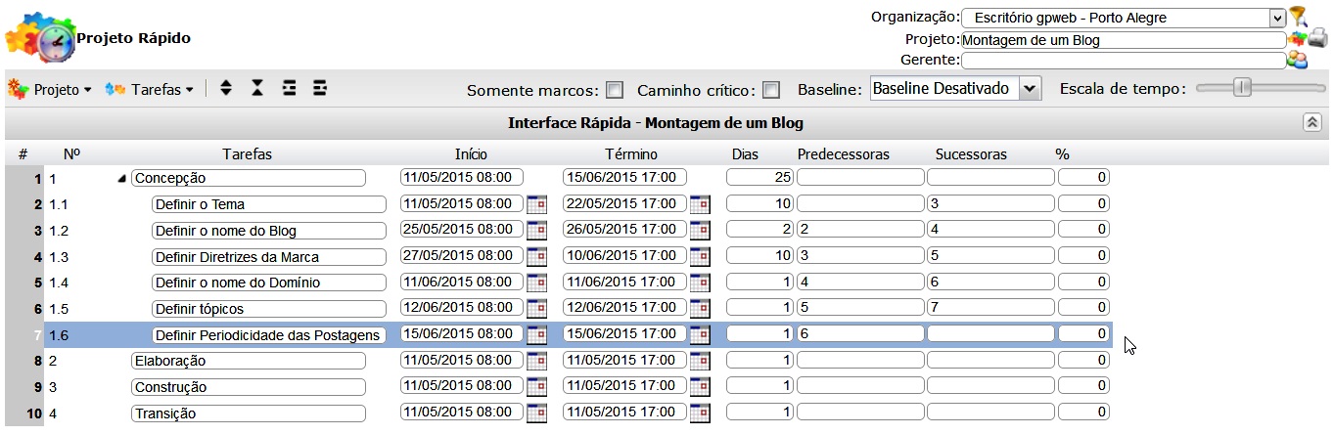This screenshot has width=1334, height=435.
Task: Collapse the Interface Rápida panel with chevron button
Action: (1311, 122)
